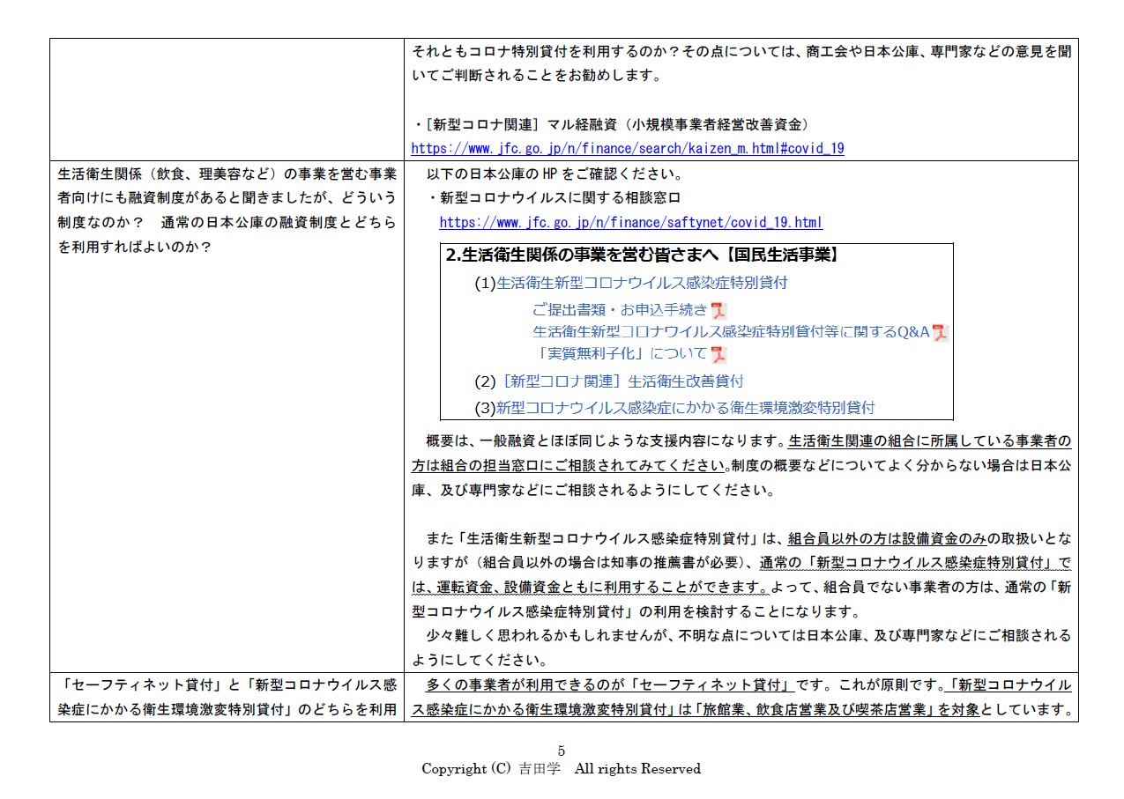Click the ご提出書類・お申込手続き link text

pyautogui.click(x=620, y=310)
